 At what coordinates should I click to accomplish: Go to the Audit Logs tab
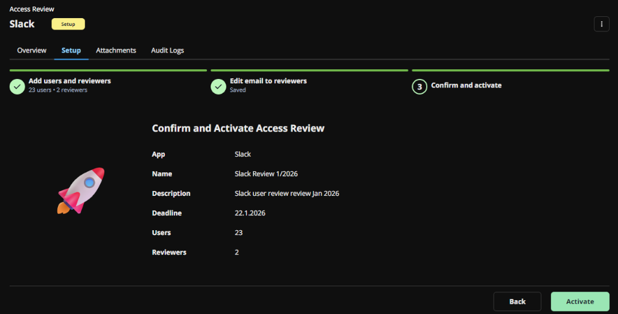click(168, 51)
